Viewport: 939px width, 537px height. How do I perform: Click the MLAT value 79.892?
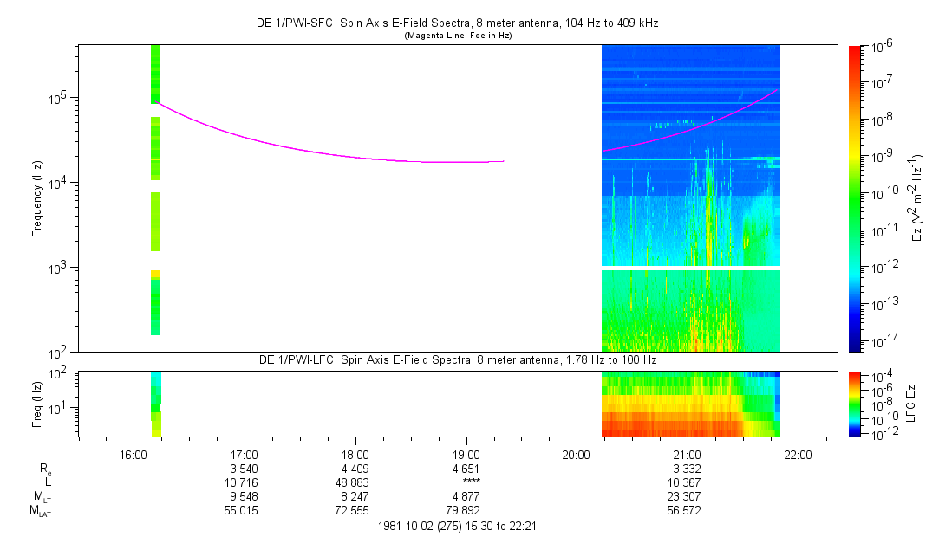tap(466, 511)
